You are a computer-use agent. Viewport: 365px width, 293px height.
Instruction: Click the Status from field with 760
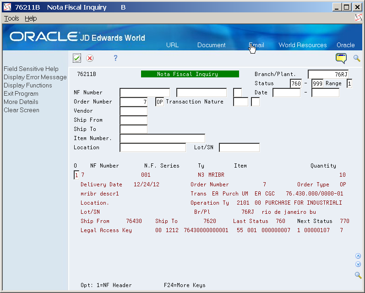tap(296, 83)
